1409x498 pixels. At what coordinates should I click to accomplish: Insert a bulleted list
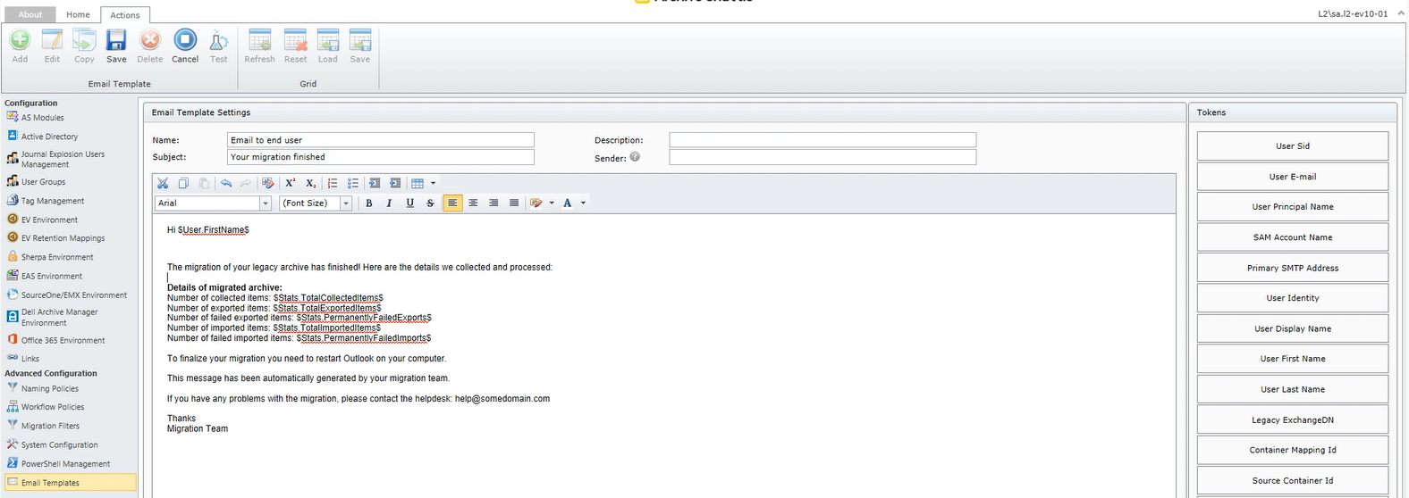tap(353, 183)
